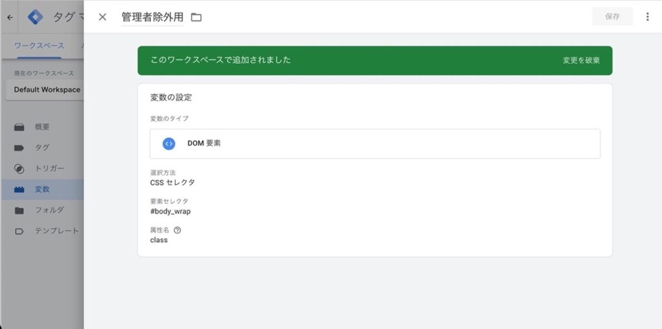662x329 pixels.
Task: Open 変数 in the sidebar
Action: (42, 189)
